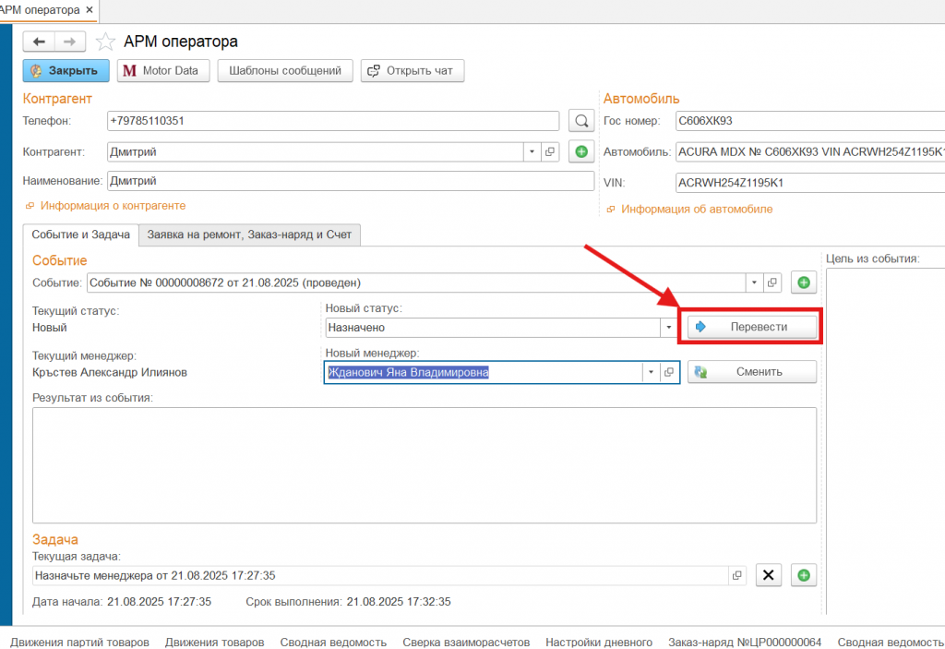Open Информация о контрагенте link
Image resolution: width=945 pixels, height=649 pixels.
pyautogui.click(x=112, y=206)
